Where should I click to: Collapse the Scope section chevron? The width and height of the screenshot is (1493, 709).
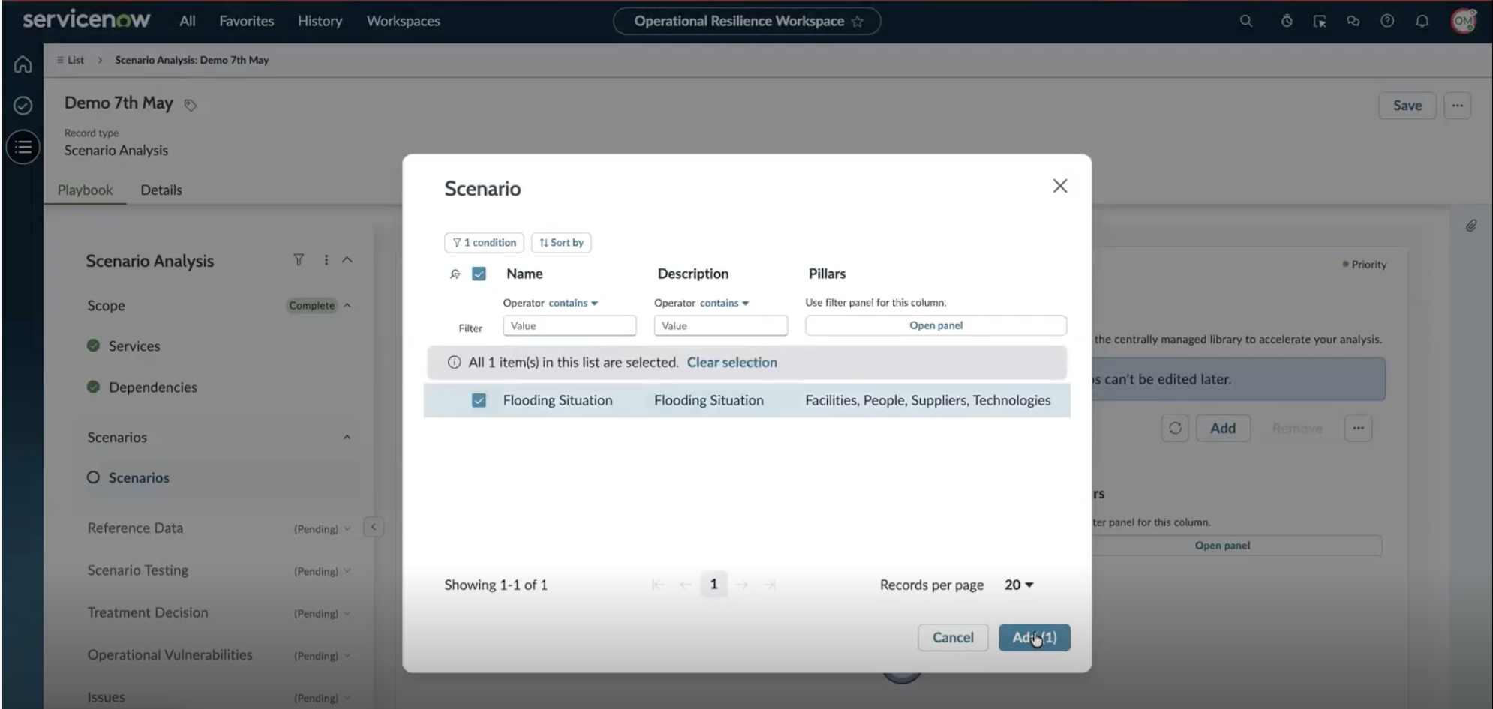click(347, 305)
